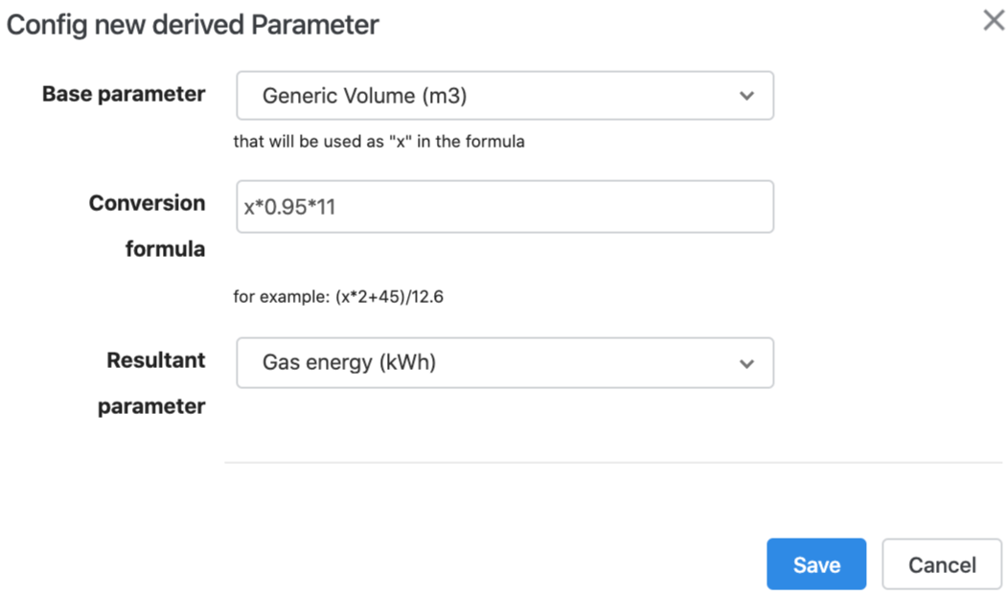Click the Config new derived Parameter title
Image resolution: width=1008 pixels, height=596 pixels.
coord(193,26)
